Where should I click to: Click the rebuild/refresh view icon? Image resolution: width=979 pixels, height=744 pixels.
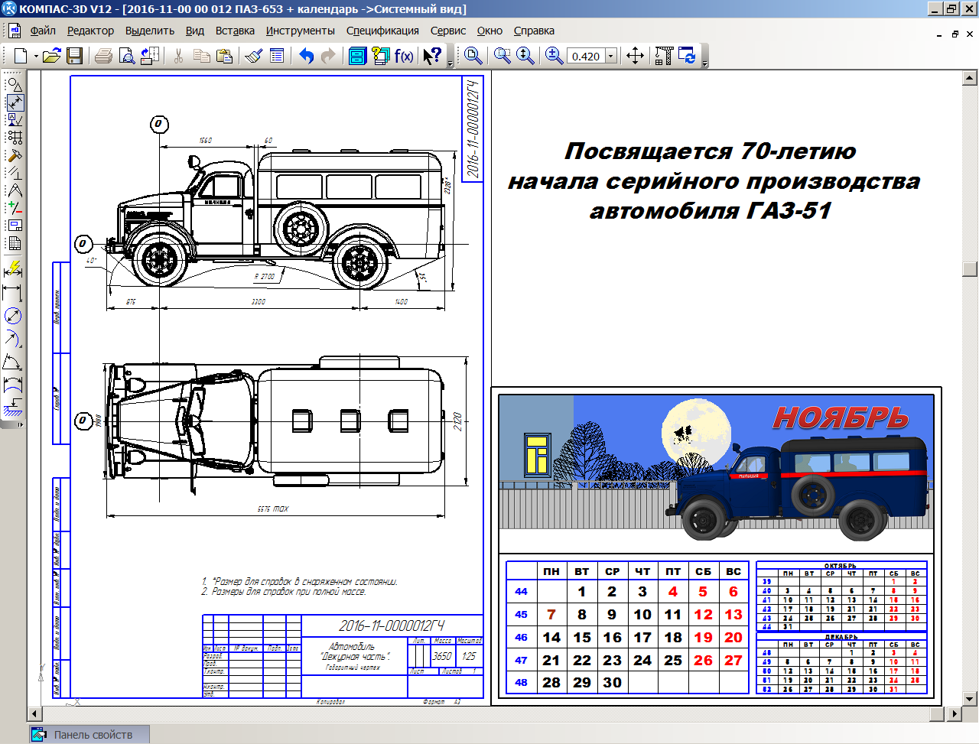687,56
